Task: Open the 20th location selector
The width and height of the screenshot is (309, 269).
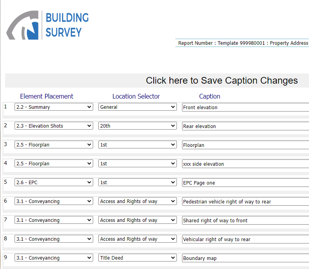Action: point(137,126)
